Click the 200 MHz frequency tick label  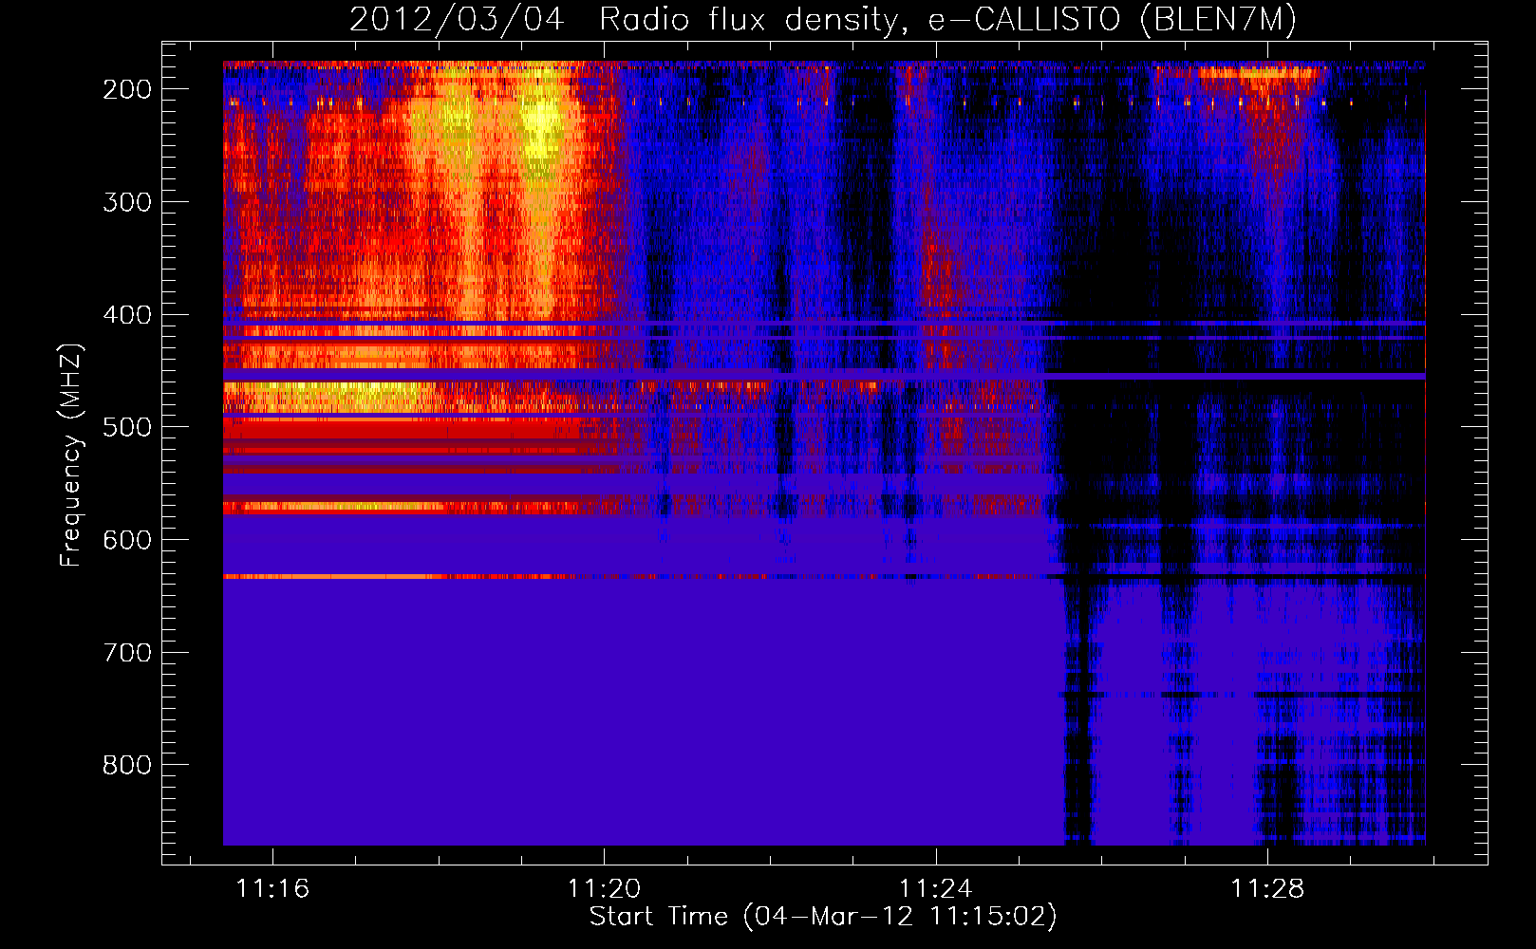pos(127,89)
